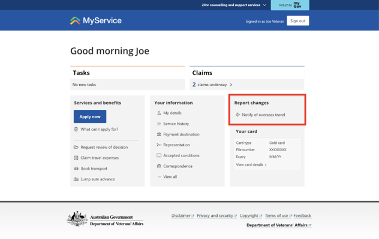Click the mail icon beside Correspondence
Image resolution: width=379 pixels, height=239 pixels.
159,166
